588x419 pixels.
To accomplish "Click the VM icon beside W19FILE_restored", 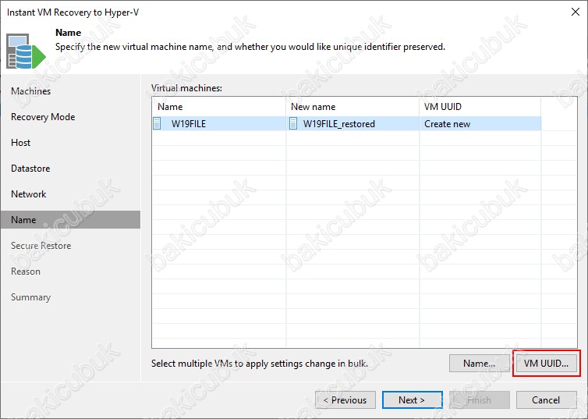I will click(293, 123).
